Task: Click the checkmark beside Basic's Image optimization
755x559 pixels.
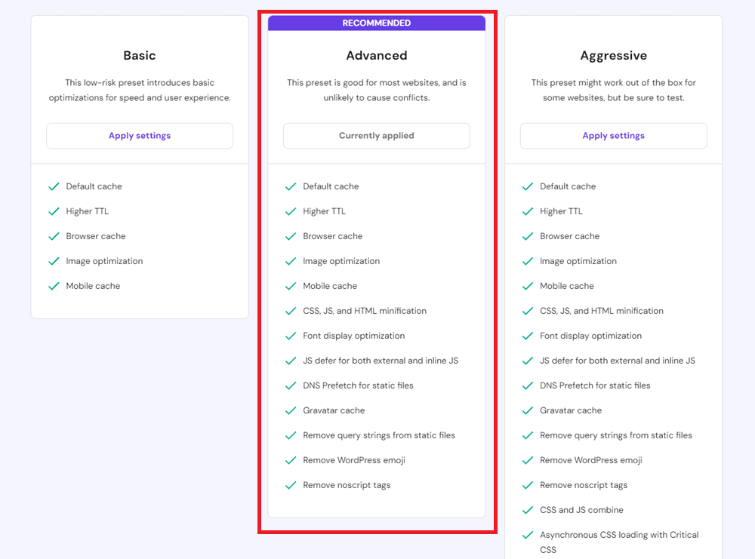Action: [54, 261]
